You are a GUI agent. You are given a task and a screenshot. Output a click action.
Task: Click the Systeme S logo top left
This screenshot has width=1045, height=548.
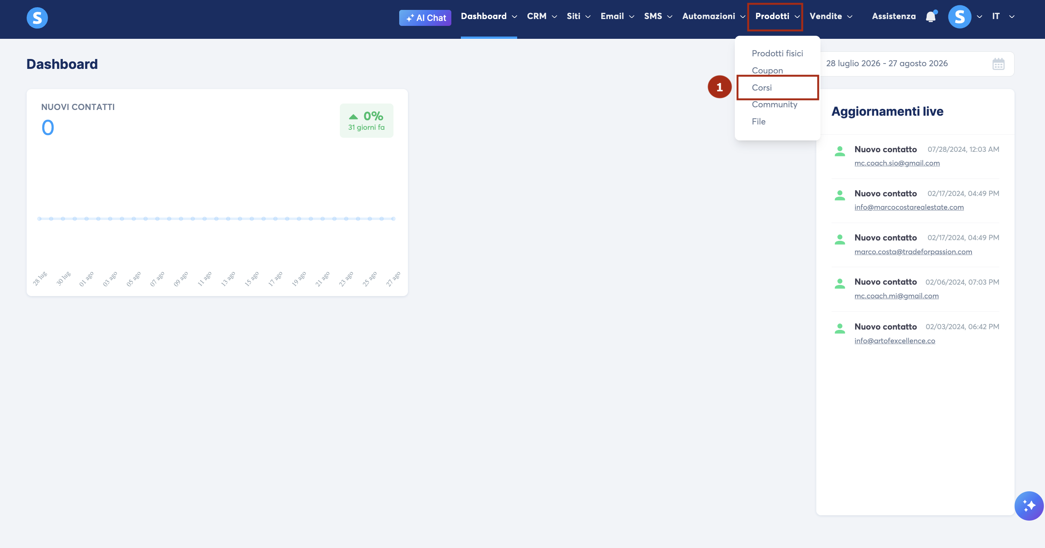[37, 18]
